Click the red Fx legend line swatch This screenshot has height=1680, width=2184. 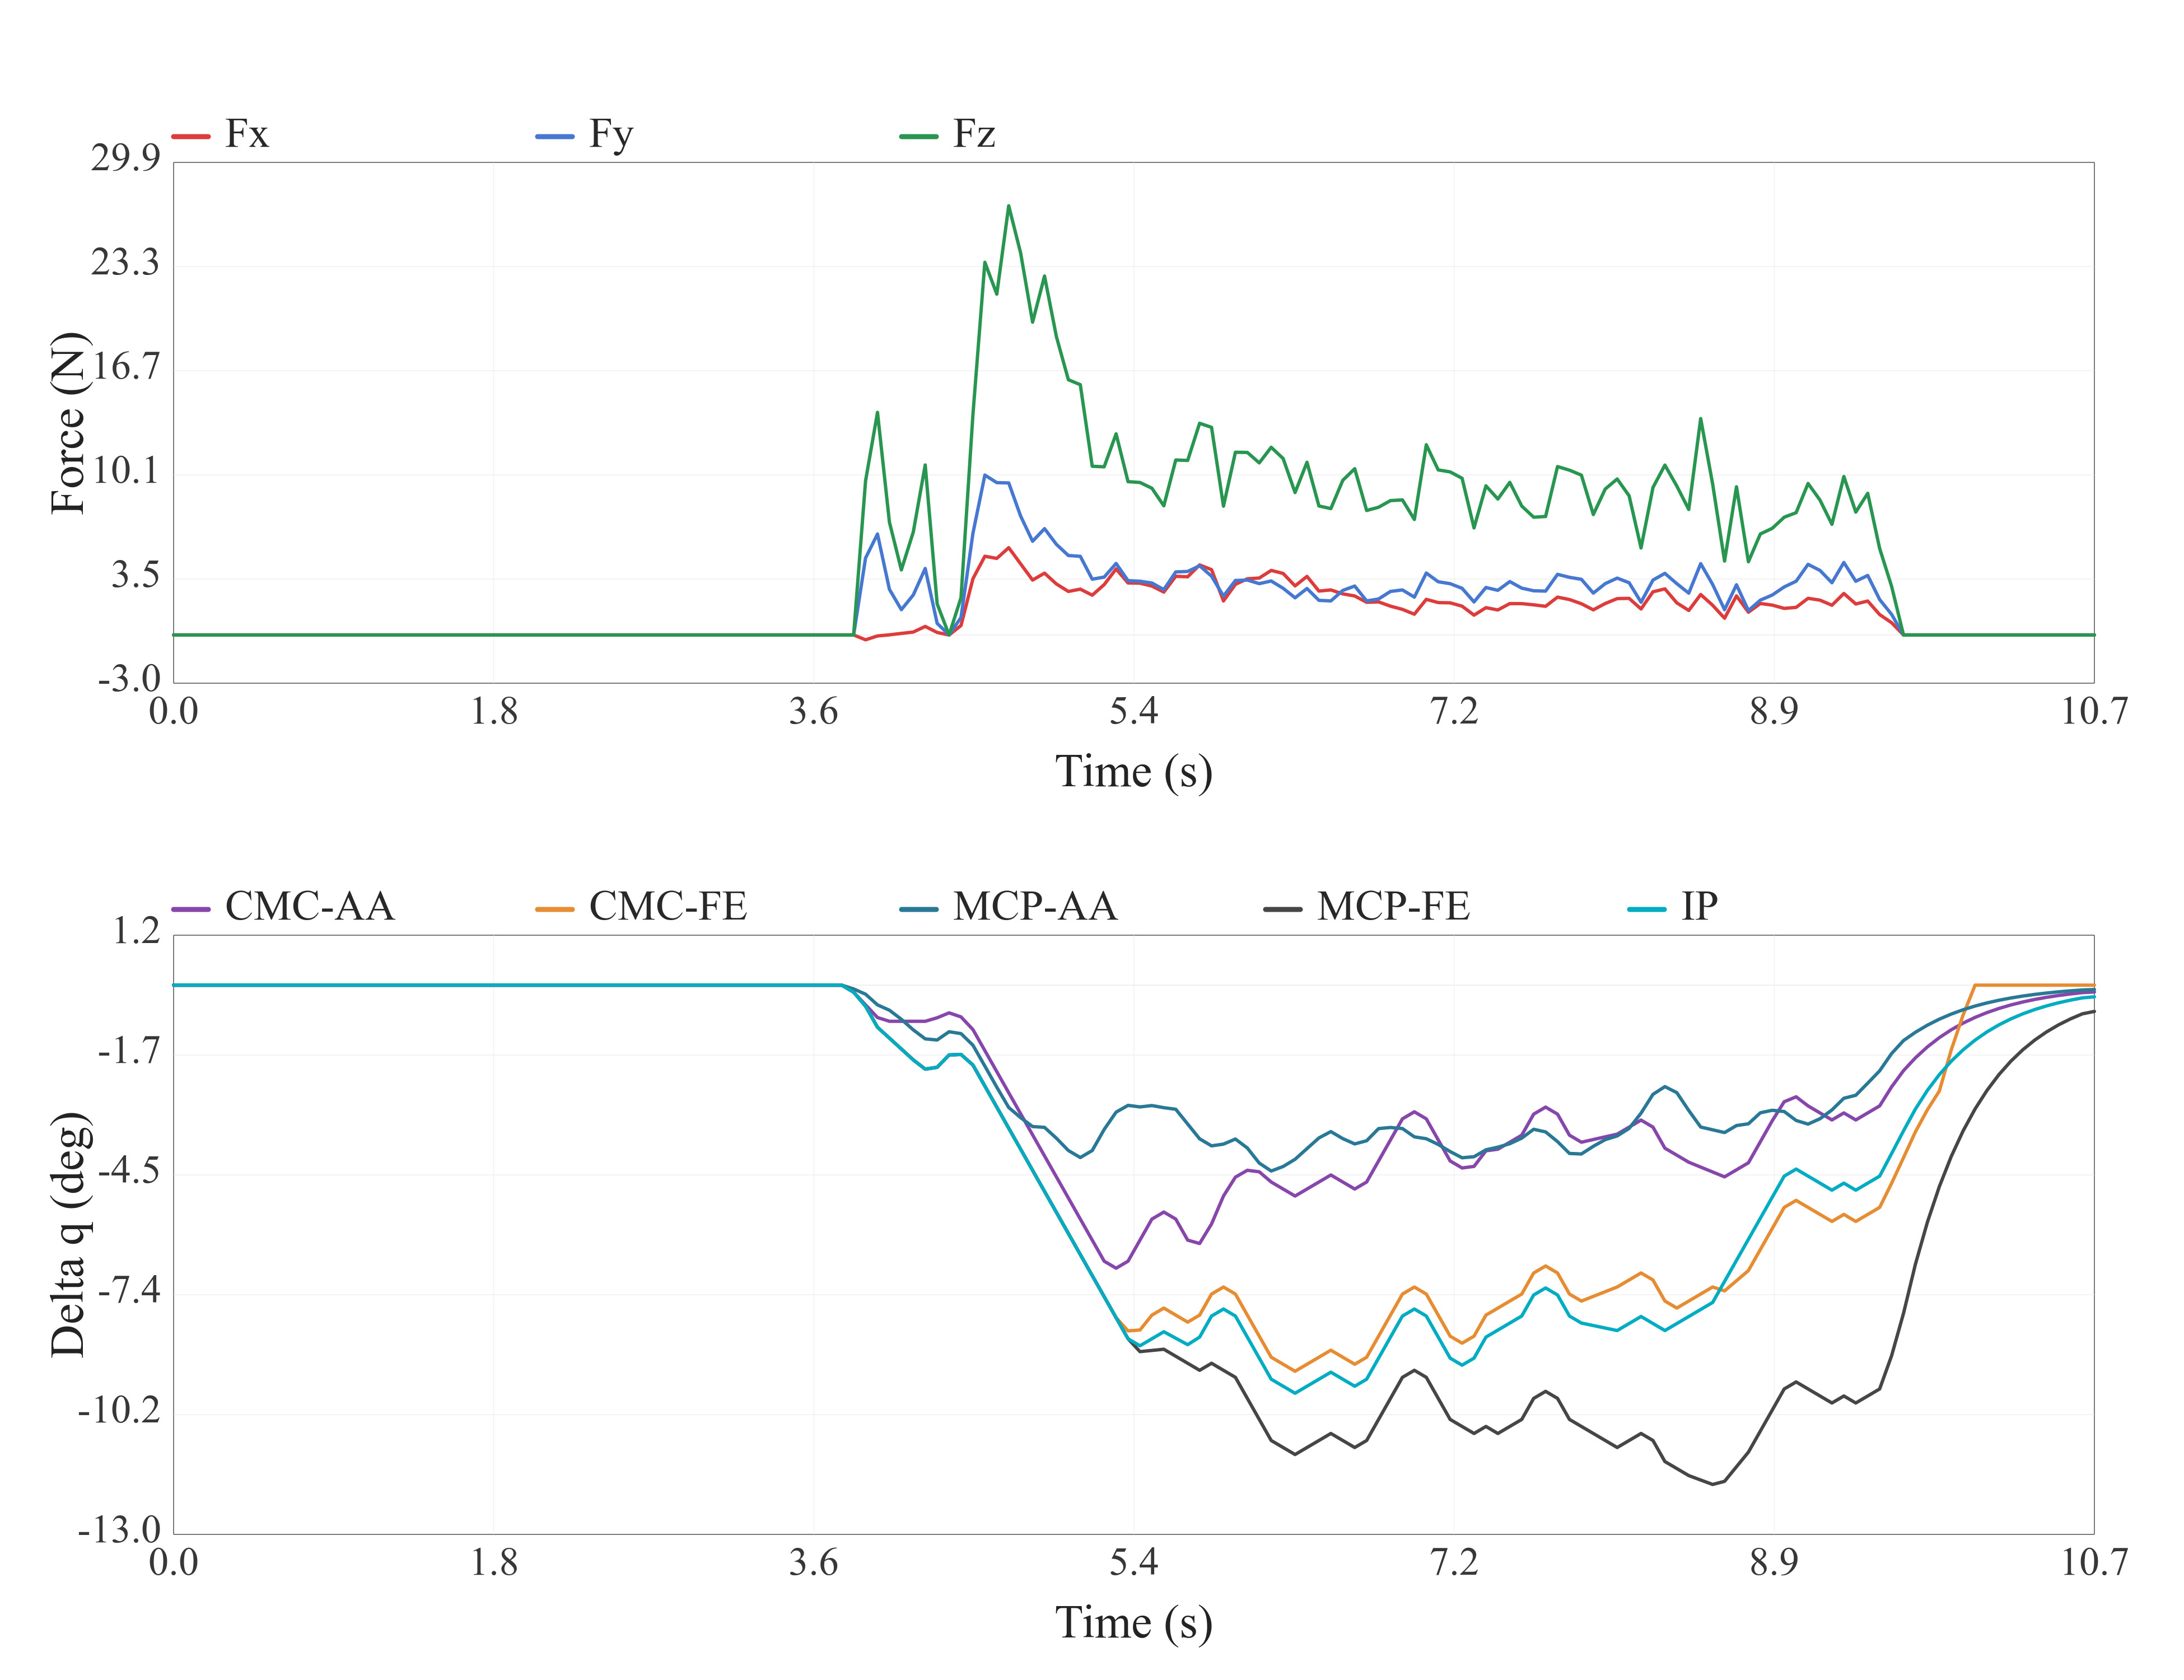pyautogui.click(x=191, y=136)
